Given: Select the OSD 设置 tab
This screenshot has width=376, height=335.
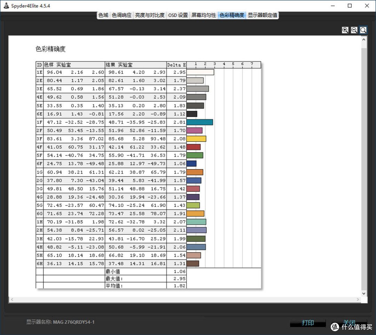Looking at the screenshot, I should (x=178, y=15).
